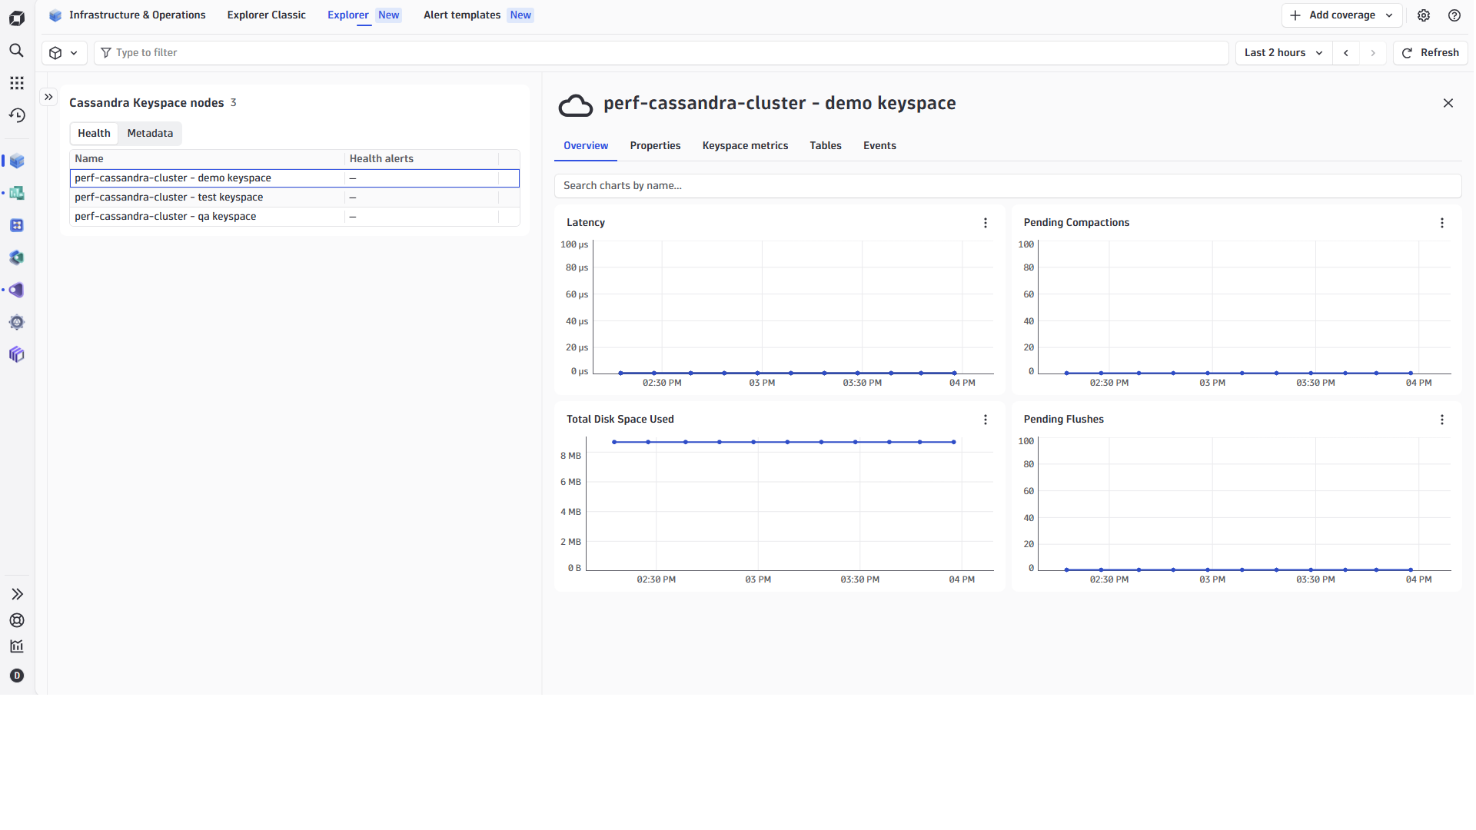Expand the left navigation dock
This screenshot has height=830, width=1476.
click(17, 594)
